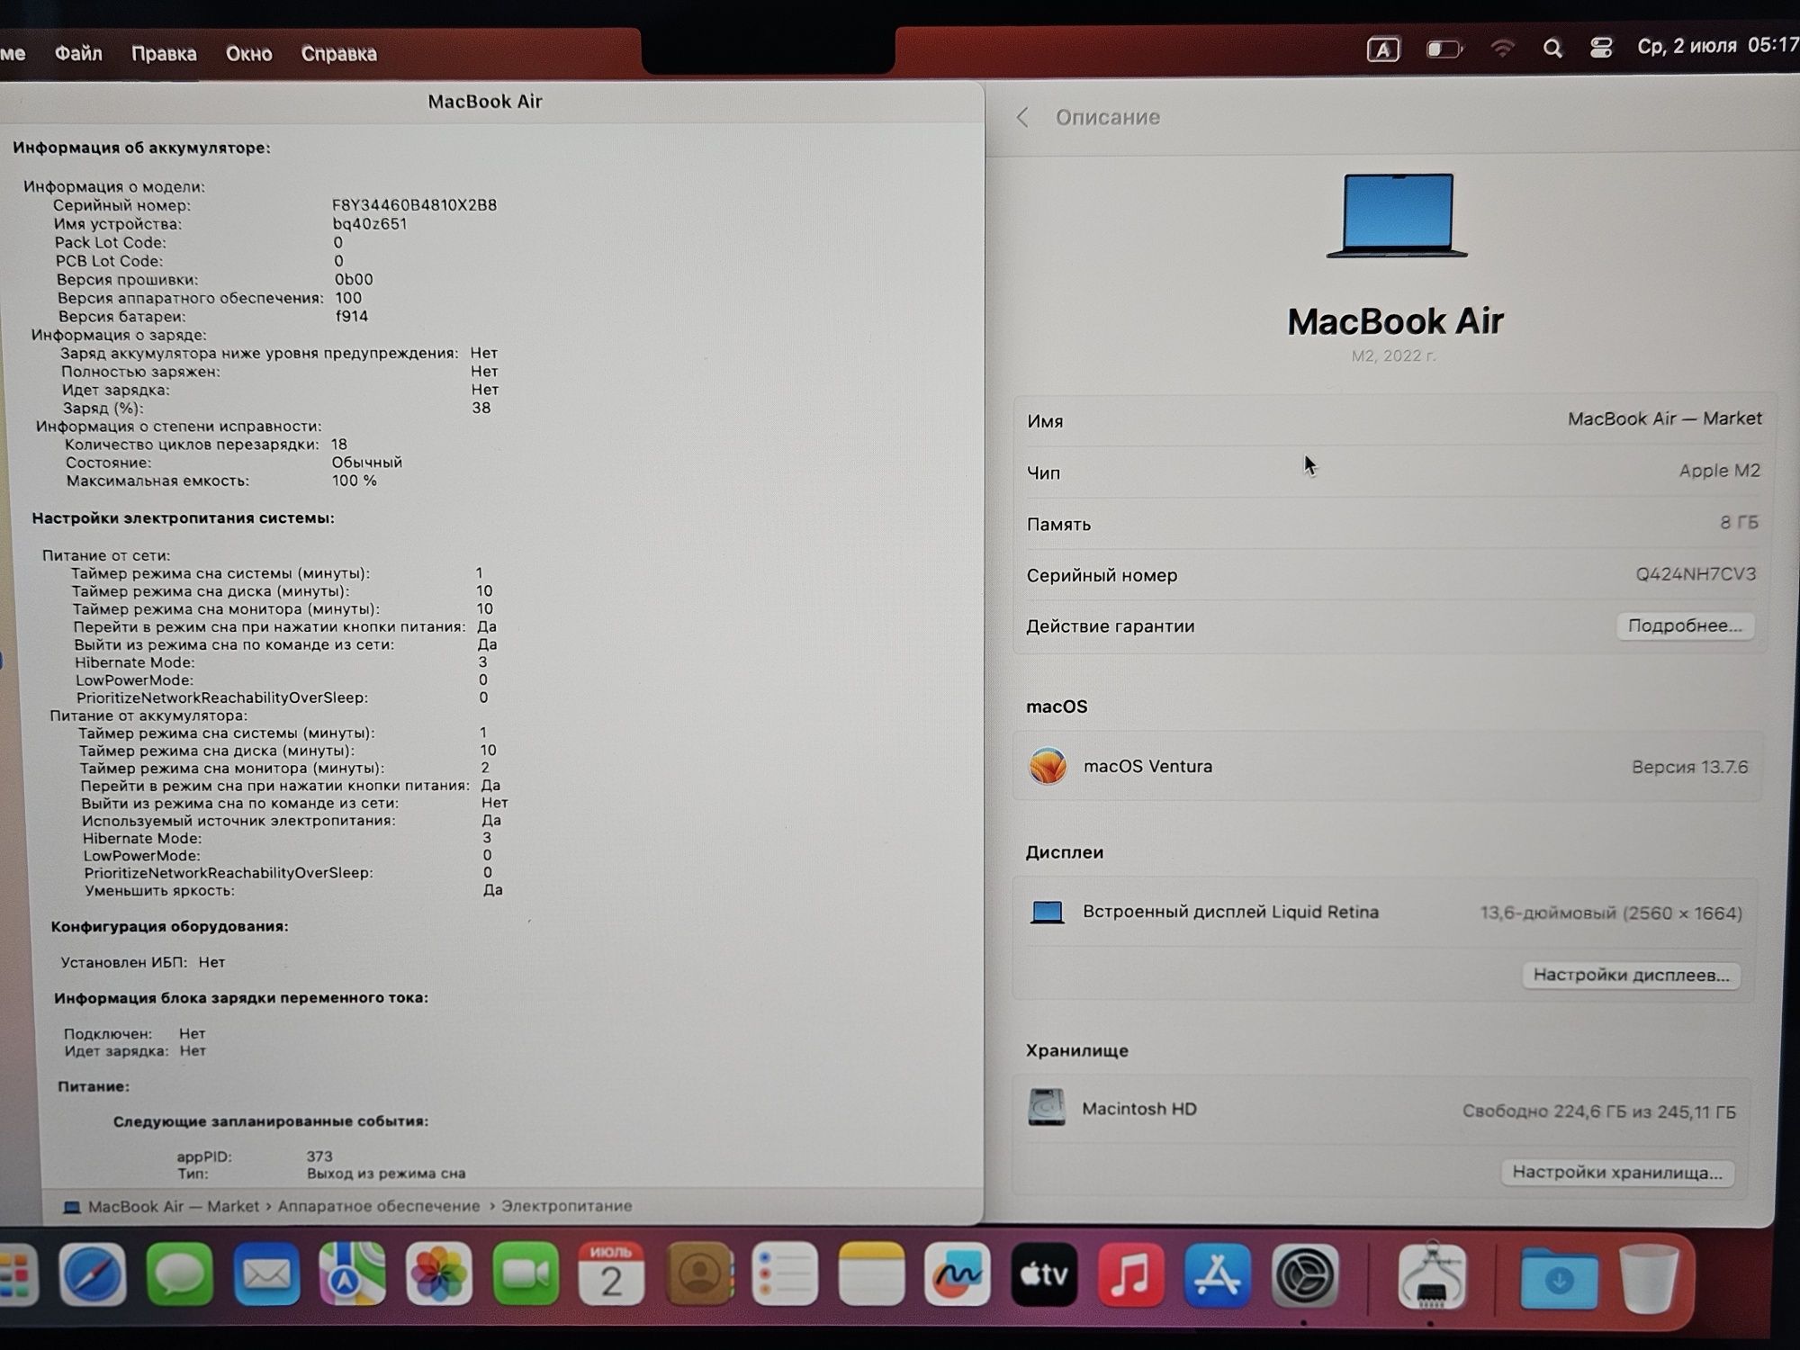Click Установлен ИБП value Нет
Viewport: 1800px width, 1350px height.
[211, 962]
